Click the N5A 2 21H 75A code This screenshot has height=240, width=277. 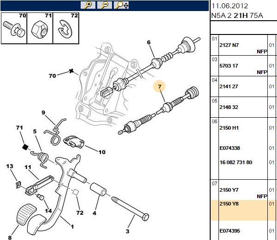pos(237,16)
